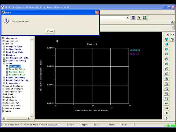Screen dimensions: 176x132
Task: Click the green panel icon in top toolbar
Action: pos(145,18)
